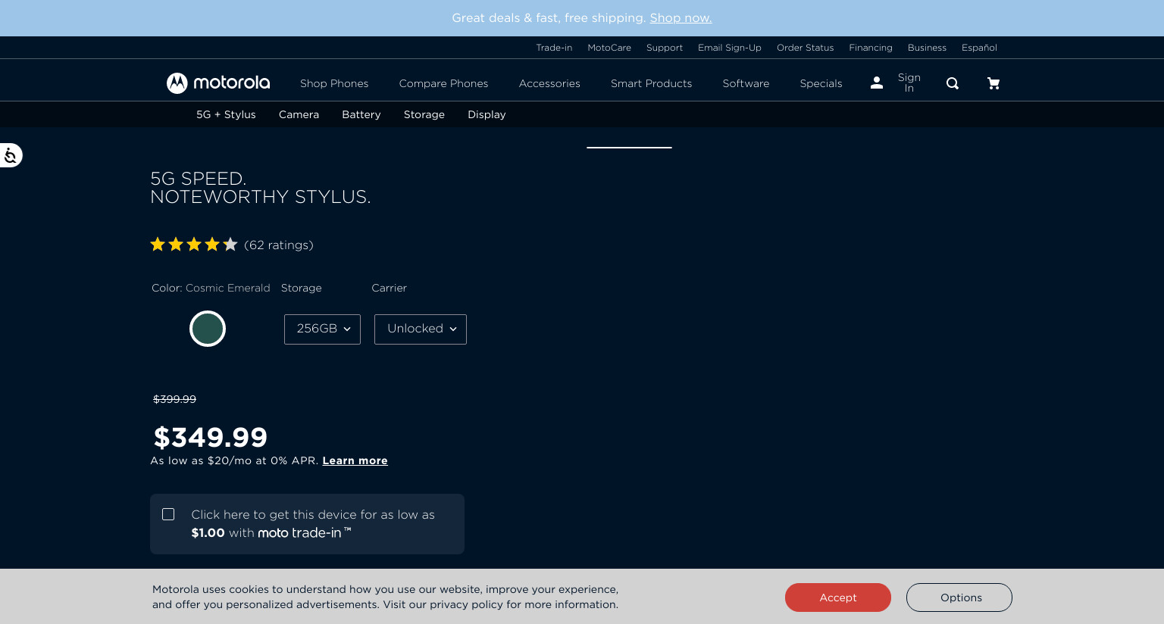1164x624 pixels.
Task: Jump to 5G + Stylus section
Action: (x=226, y=114)
